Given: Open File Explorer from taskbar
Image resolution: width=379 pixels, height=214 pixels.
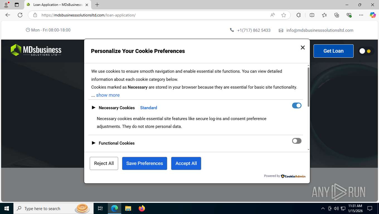Looking at the screenshot, I should pyautogui.click(x=128, y=208).
